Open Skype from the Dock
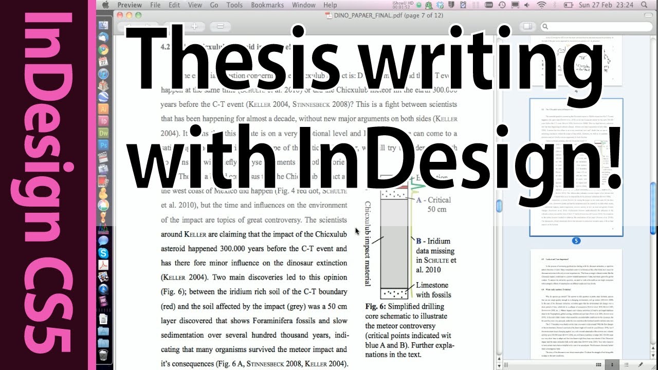The width and height of the screenshot is (658, 370). (x=103, y=253)
